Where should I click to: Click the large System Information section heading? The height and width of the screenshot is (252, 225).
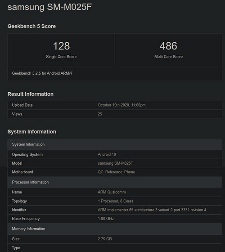(32, 131)
